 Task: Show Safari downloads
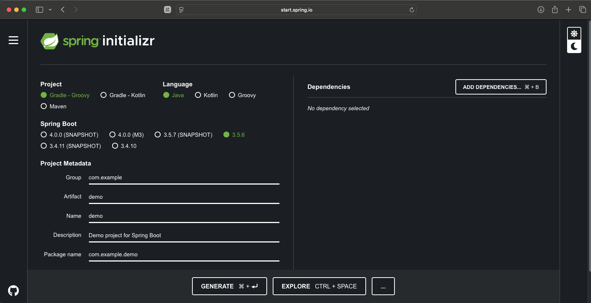(541, 10)
